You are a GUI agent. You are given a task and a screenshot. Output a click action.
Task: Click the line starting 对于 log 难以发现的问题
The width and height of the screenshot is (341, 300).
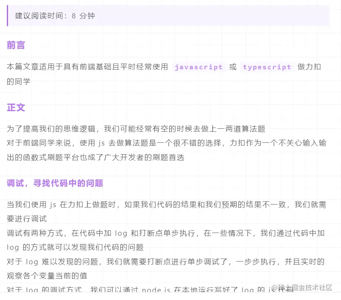pyautogui.click(x=166, y=262)
